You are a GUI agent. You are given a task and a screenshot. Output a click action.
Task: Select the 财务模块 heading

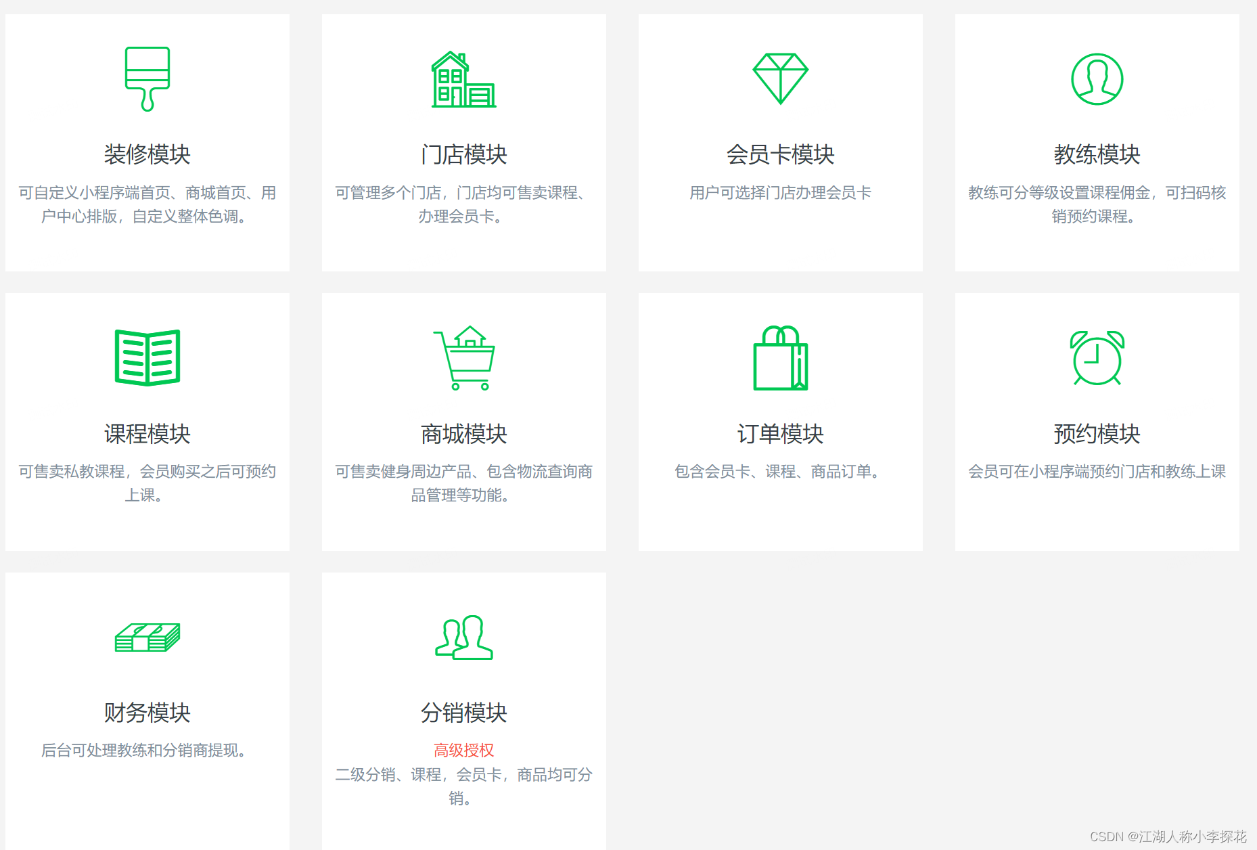click(147, 713)
